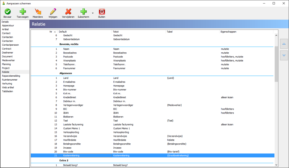This screenshot has width=289, height=168.
Task: Click scrollbar up arrow in field list
Action: click(276, 35)
